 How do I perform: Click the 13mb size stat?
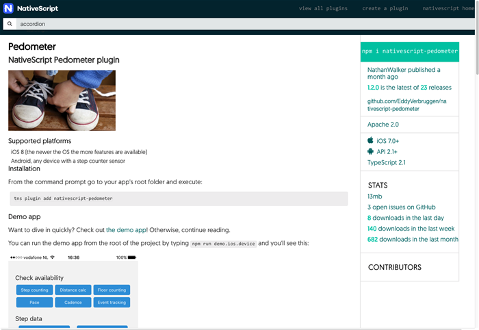[374, 196]
